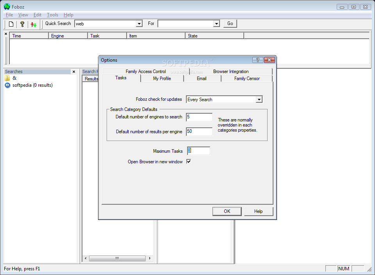Click the Options dialog question mark button

257,60
